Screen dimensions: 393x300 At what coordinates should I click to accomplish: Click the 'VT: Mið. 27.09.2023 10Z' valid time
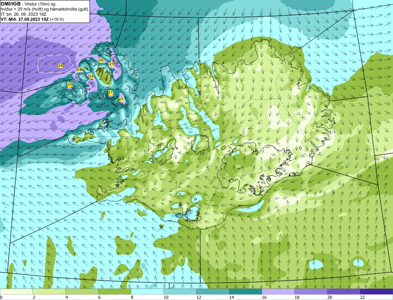click(25, 19)
